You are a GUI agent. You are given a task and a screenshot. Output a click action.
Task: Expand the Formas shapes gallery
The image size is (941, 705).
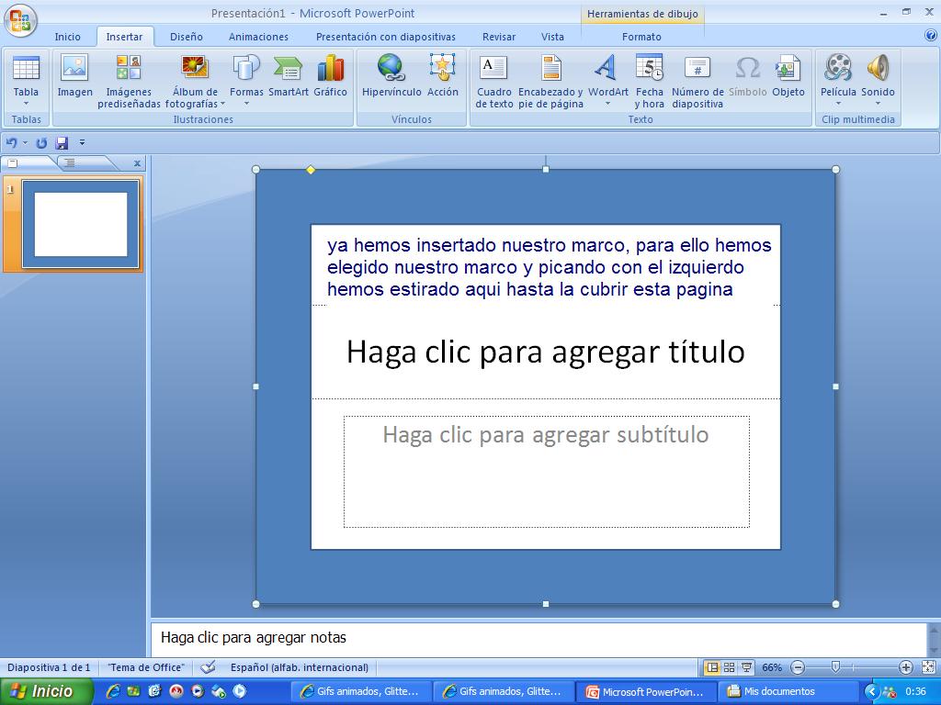pyautogui.click(x=246, y=105)
